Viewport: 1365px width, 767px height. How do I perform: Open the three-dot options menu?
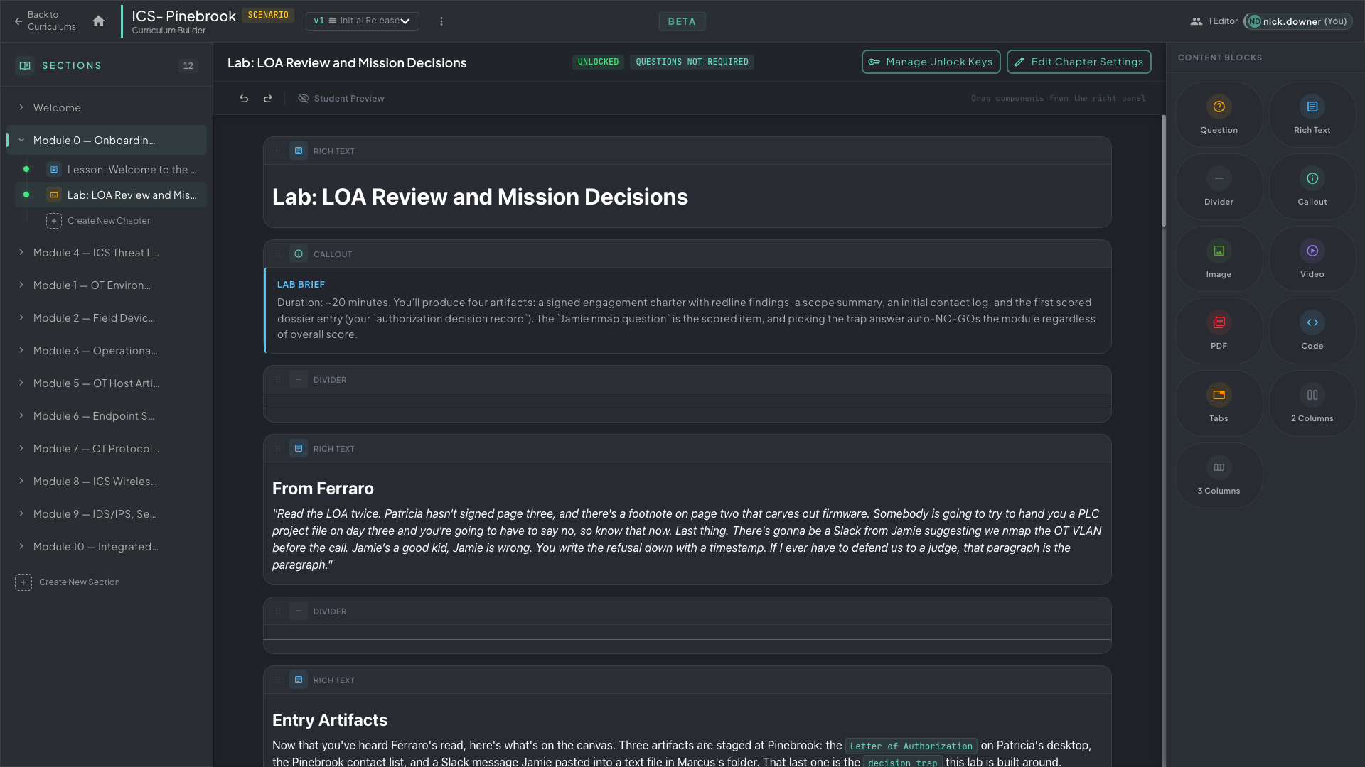(x=441, y=21)
